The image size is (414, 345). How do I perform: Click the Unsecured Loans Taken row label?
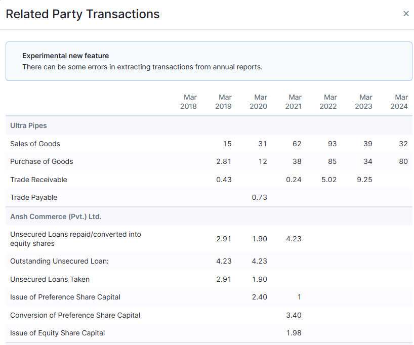click(50, 279)
